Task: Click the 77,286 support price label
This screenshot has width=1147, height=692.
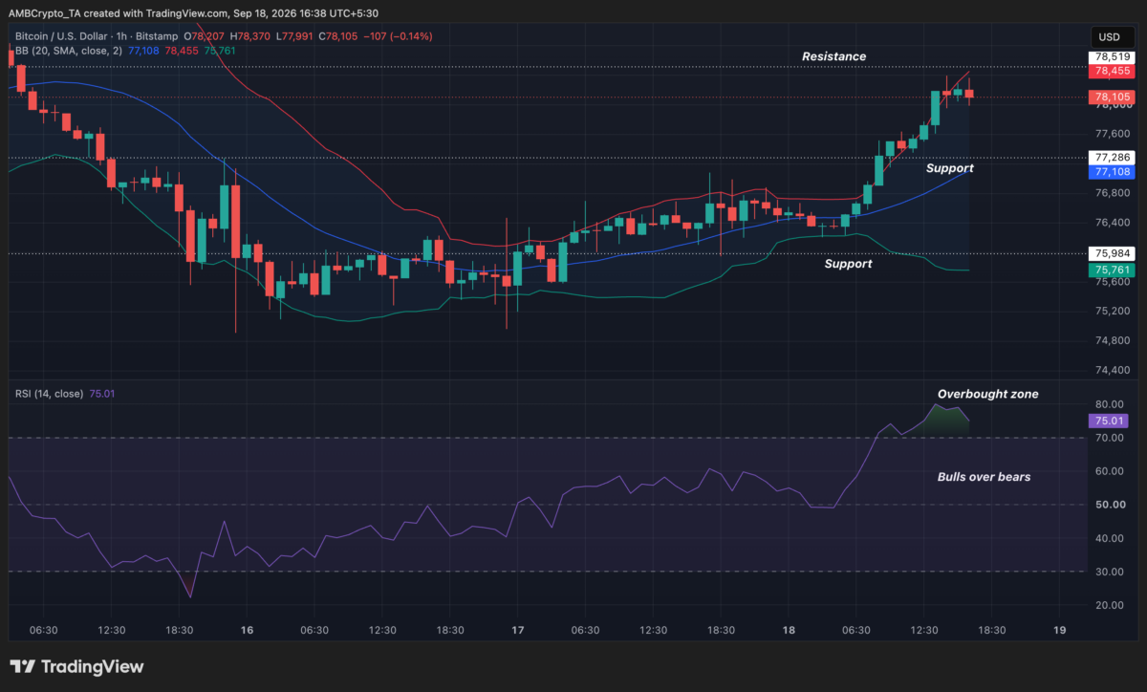Action: point(1109,158)
